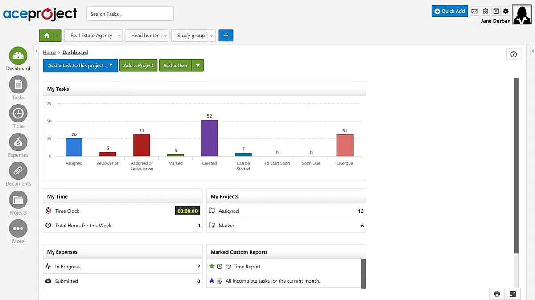Click inside the Search Tasks field
This screenshot has width=535, height=300.
130,14
